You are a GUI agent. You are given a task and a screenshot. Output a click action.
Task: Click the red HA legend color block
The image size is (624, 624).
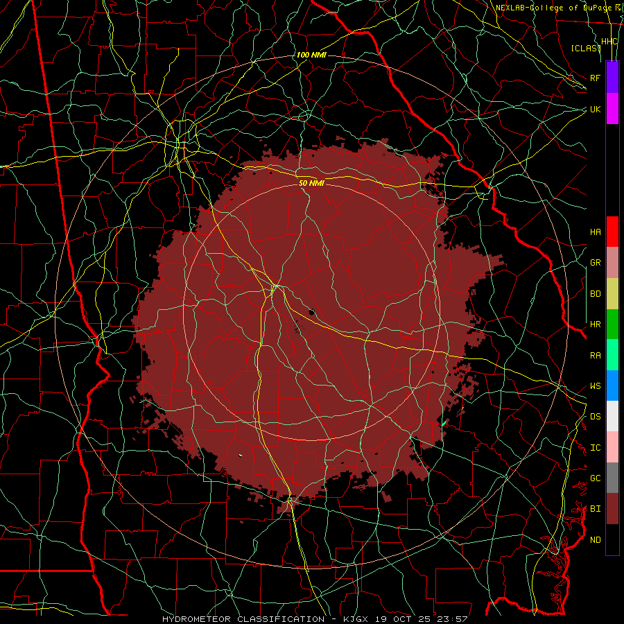coord(612,232)
